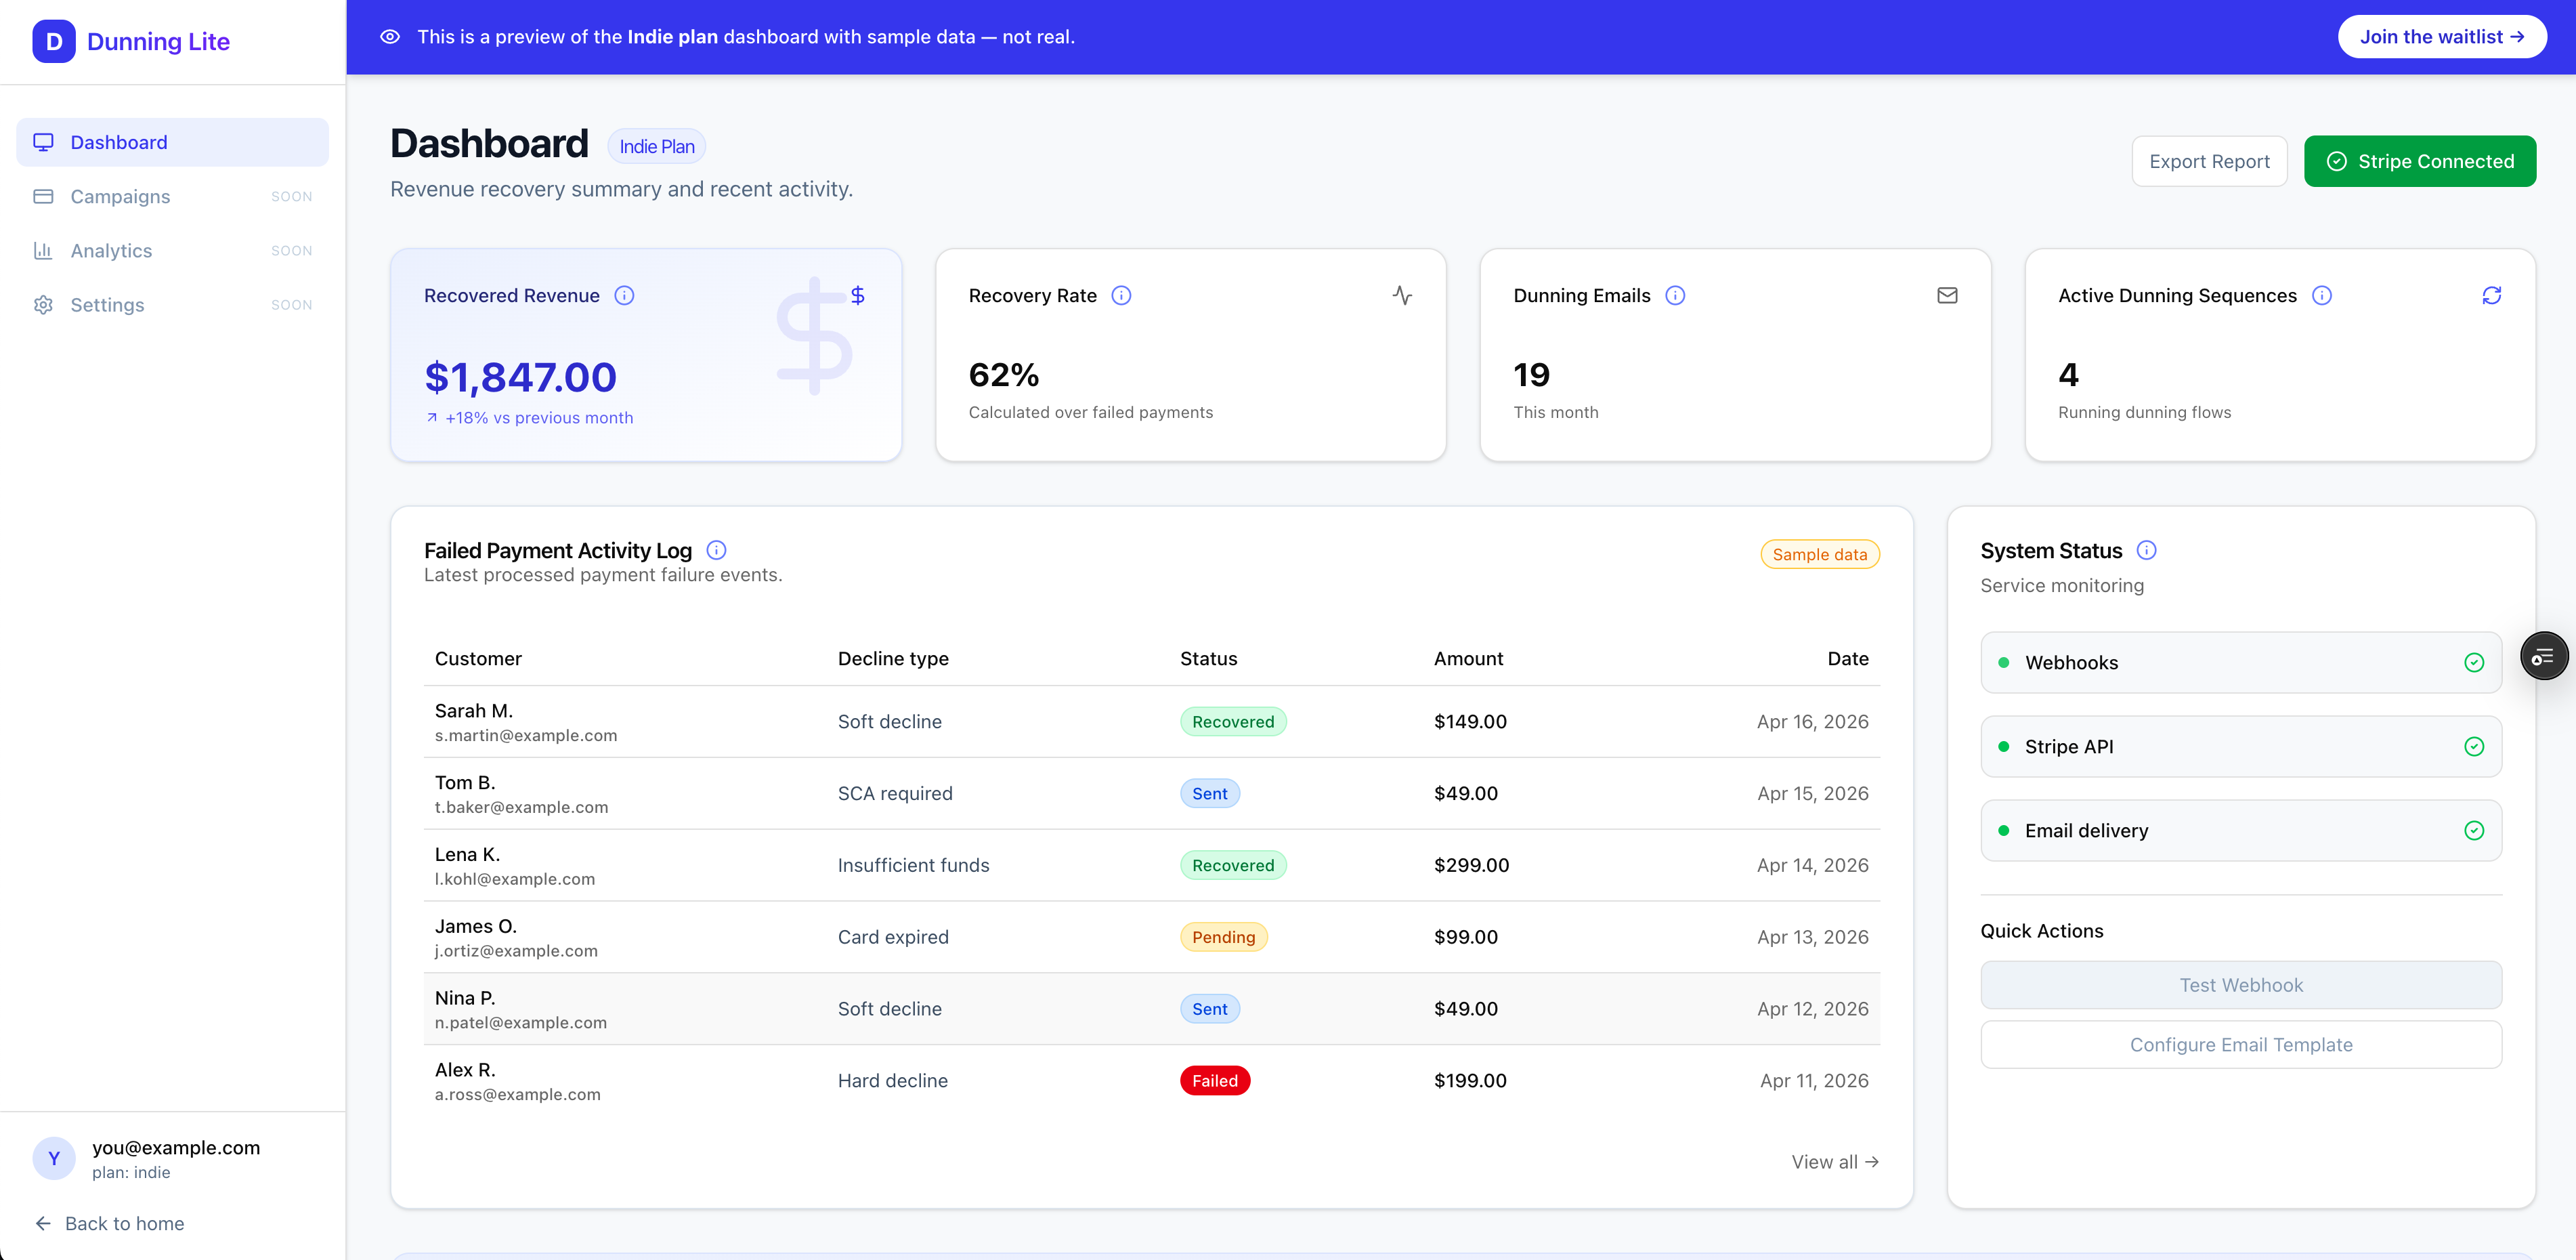
Task: Click the Nina P. customer name
Action: [464, 997]
